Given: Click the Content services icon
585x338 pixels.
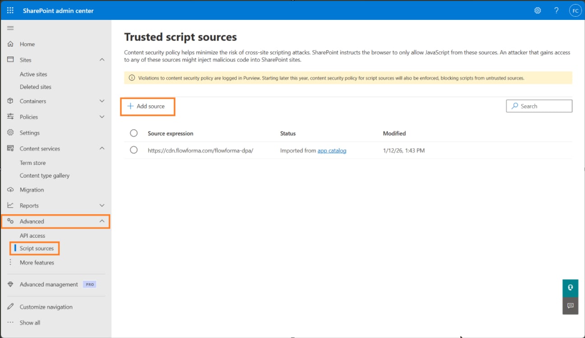Looking at the screenshot, I should point(10,148).
